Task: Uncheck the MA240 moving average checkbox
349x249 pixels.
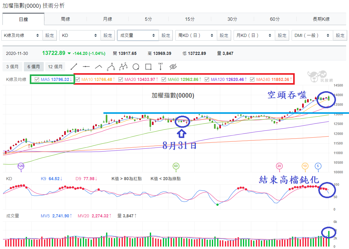Action: pyautogui.click(x=252, y=79)
